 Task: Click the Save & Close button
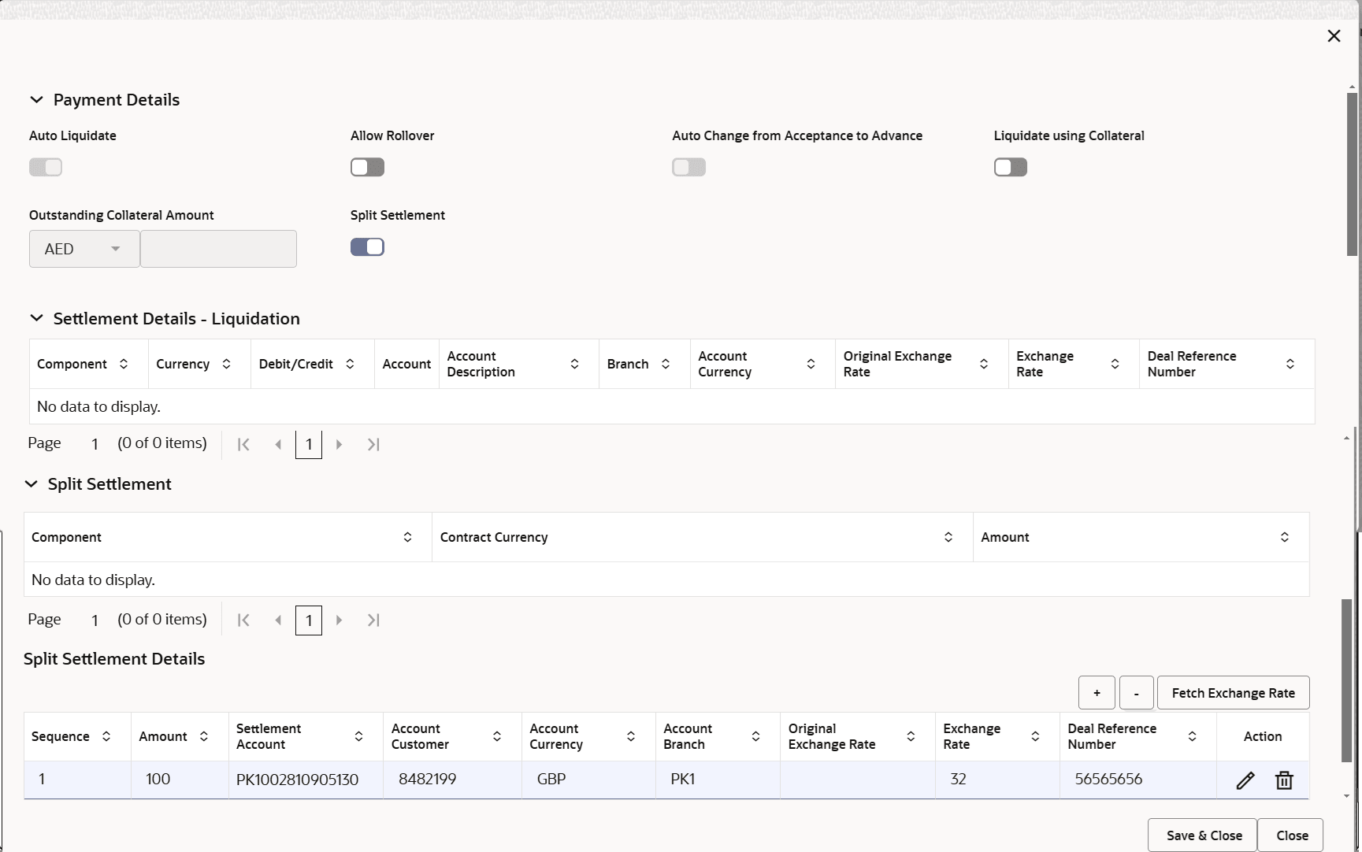(1202, 835)
